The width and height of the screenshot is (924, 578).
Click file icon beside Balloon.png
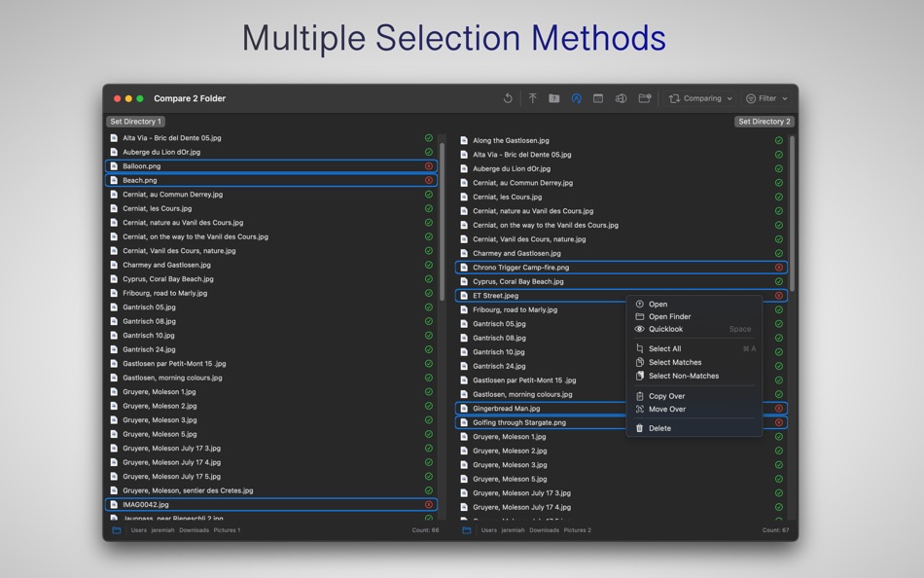coord(115,166)
